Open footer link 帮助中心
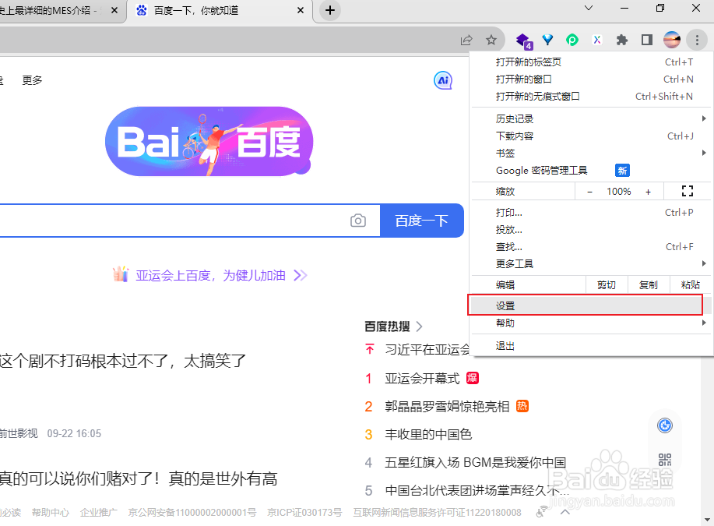The height and width of the screenshot is (526, 714). click(51, 512)
